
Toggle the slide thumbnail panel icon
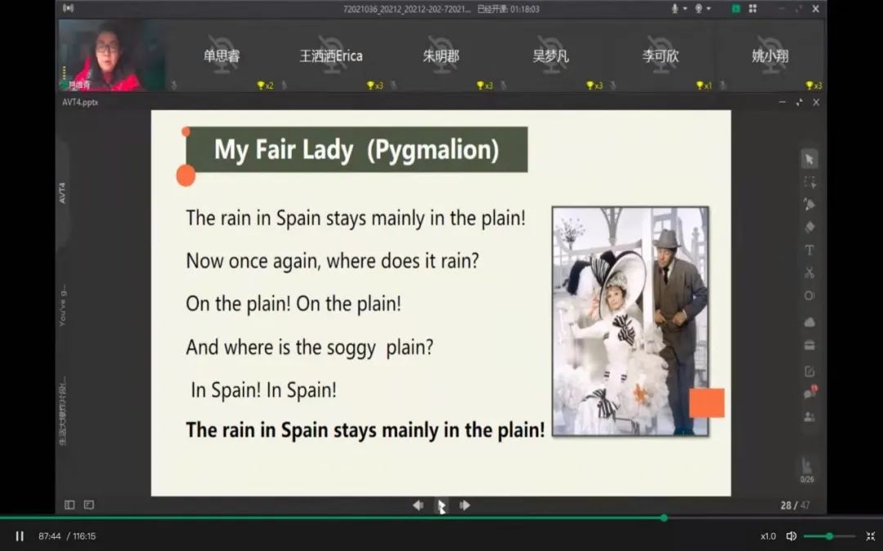tap(69, 505)
